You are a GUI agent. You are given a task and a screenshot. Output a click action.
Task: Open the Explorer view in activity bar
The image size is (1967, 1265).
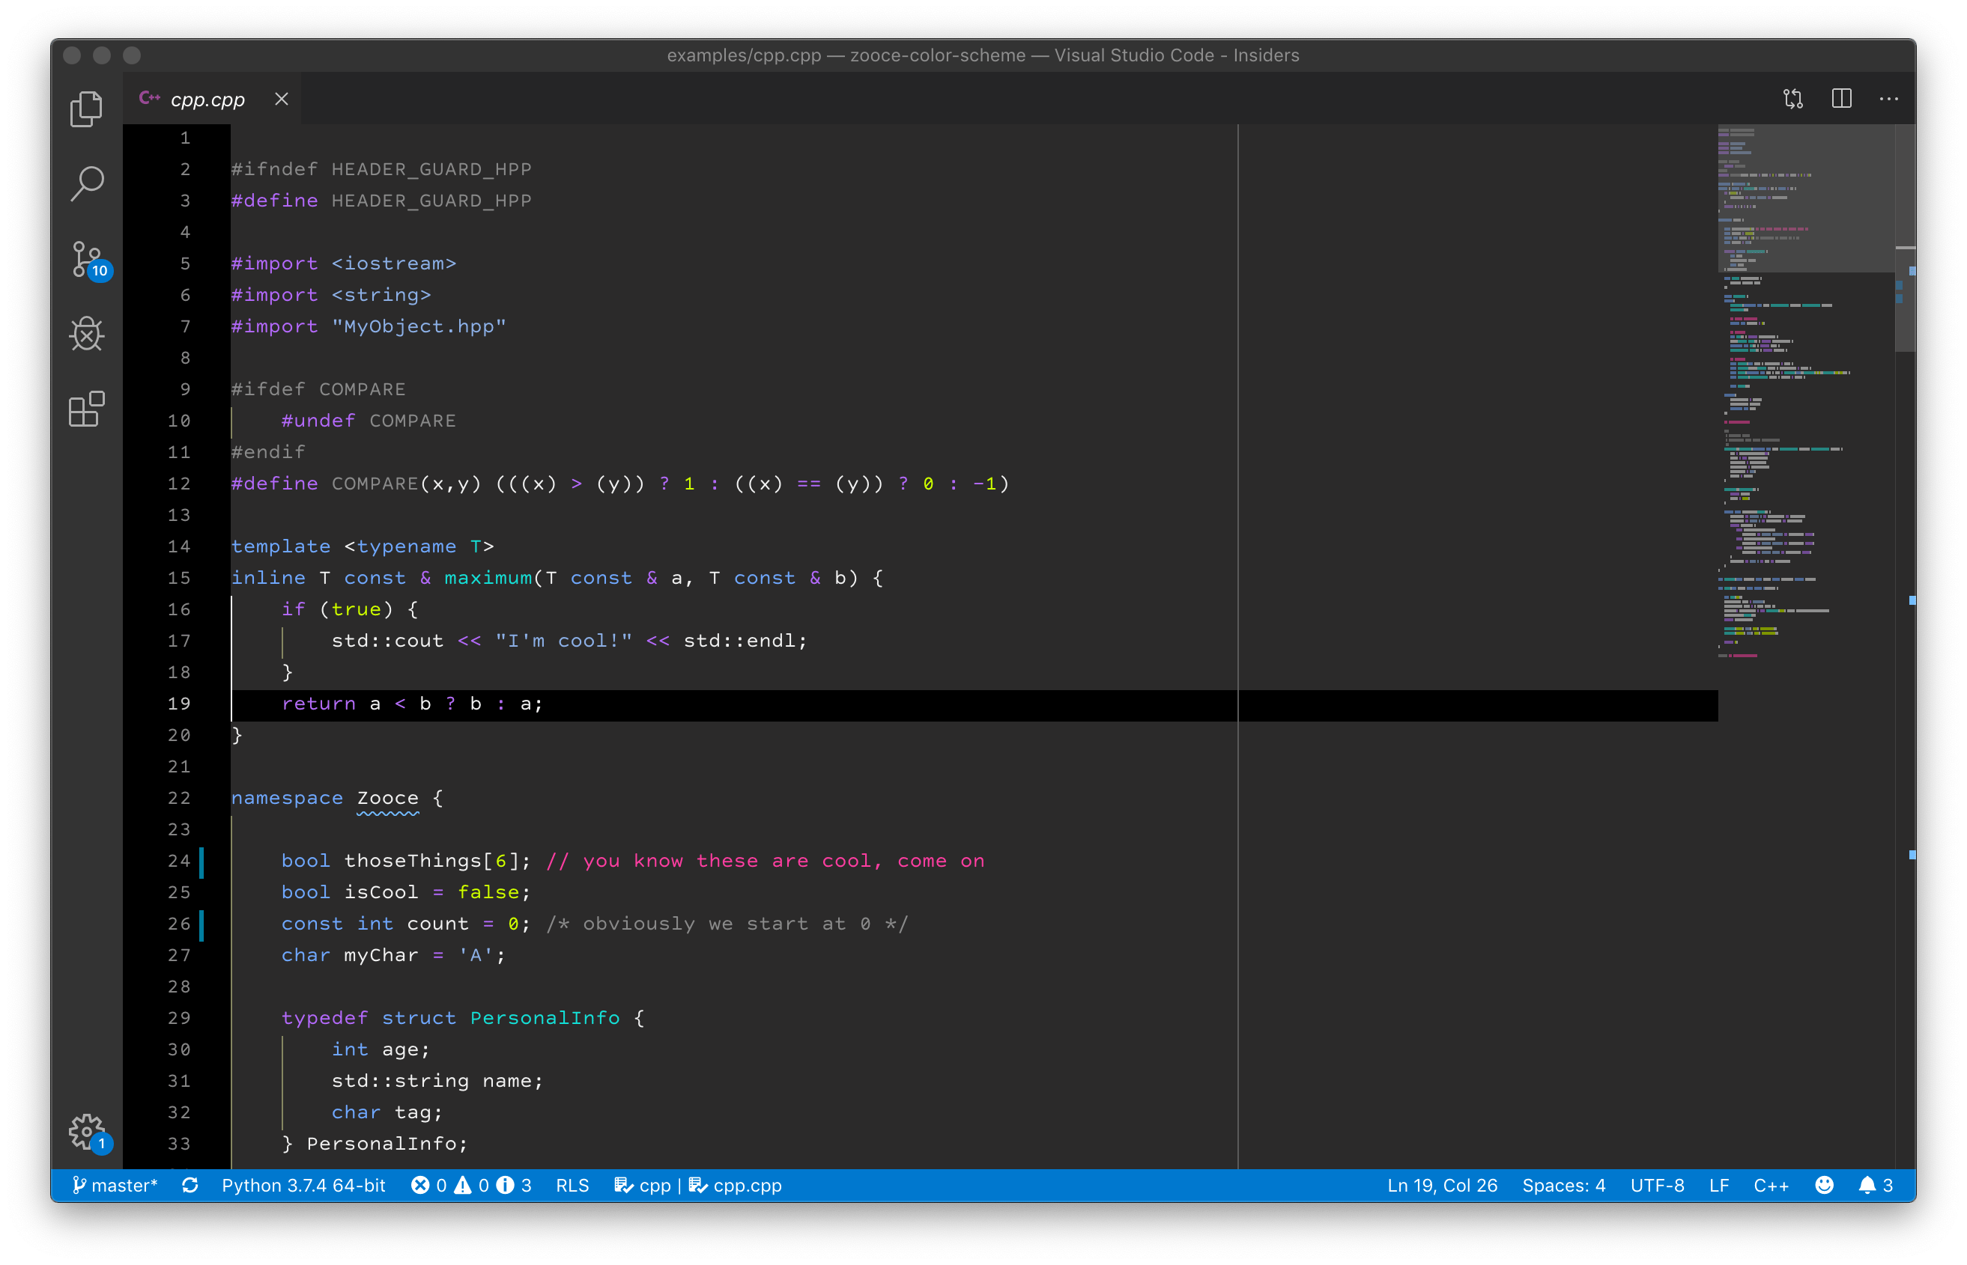click(86, 109)
